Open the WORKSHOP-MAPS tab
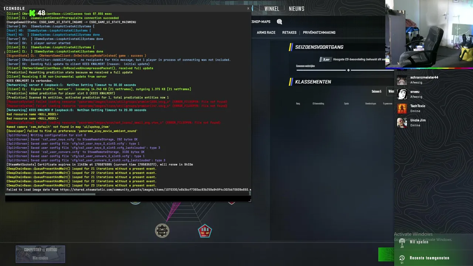The image size is (473, 266). [261, 22]
